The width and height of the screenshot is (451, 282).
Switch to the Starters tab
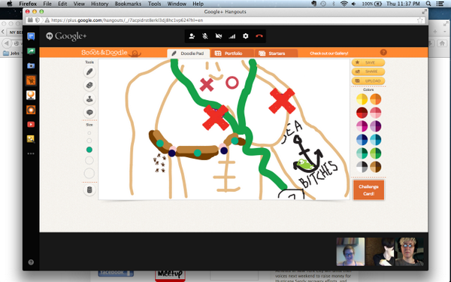click(x=276, y=53)
